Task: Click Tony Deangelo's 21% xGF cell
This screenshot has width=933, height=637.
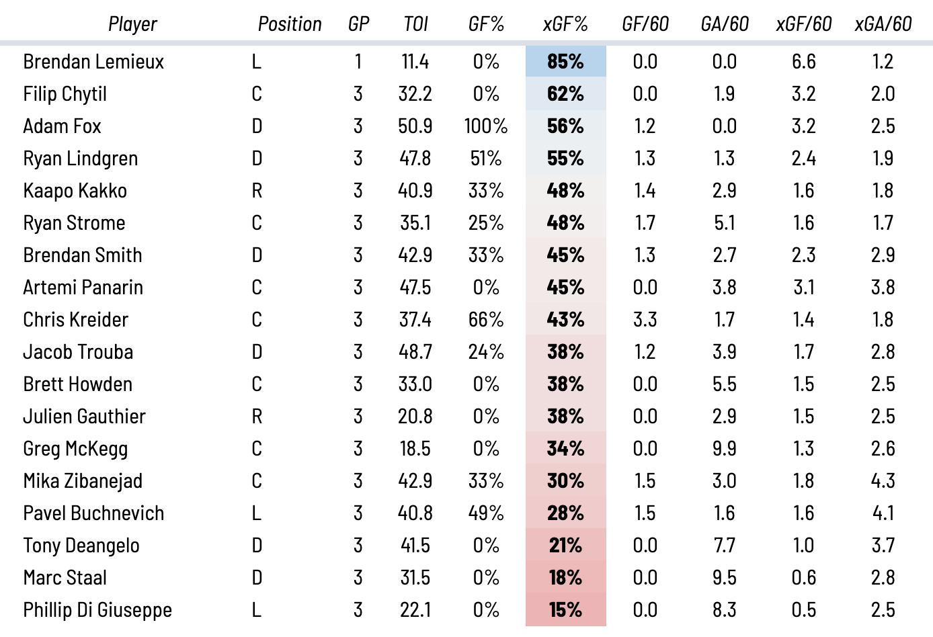Action: tap(565, 546)
